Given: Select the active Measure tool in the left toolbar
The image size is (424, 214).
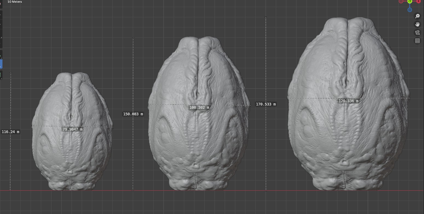Looking at the screenshot, I should (1, 64).
